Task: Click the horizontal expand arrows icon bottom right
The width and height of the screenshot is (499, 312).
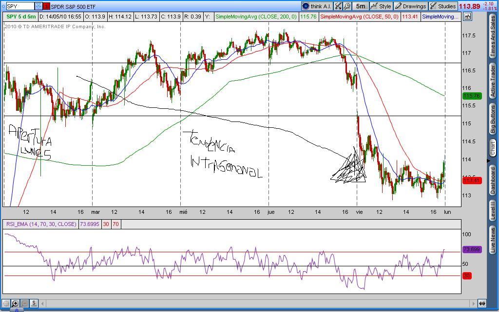Action: click(x=481, y=303)
